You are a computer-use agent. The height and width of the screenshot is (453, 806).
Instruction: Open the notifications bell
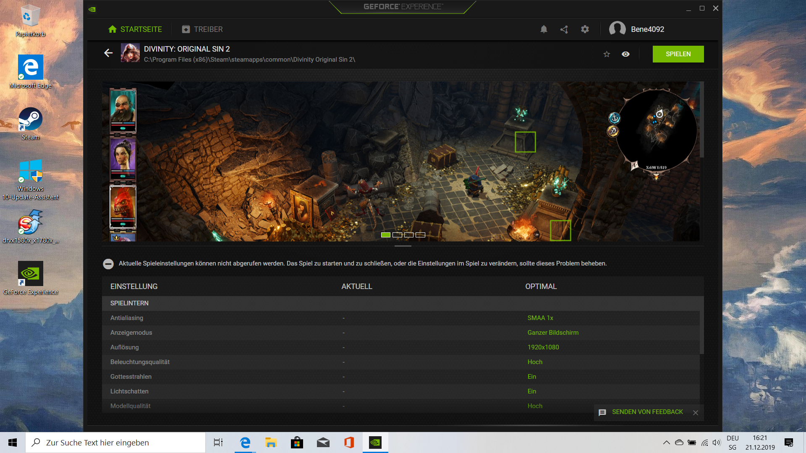pos(544,29)
